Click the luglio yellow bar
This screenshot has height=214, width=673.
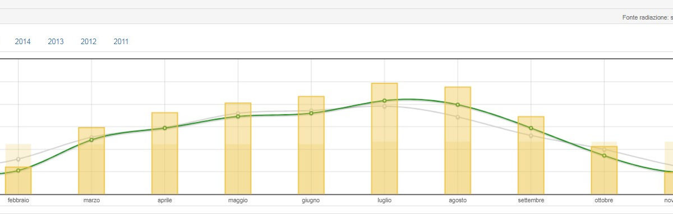(x=384, y=139)
